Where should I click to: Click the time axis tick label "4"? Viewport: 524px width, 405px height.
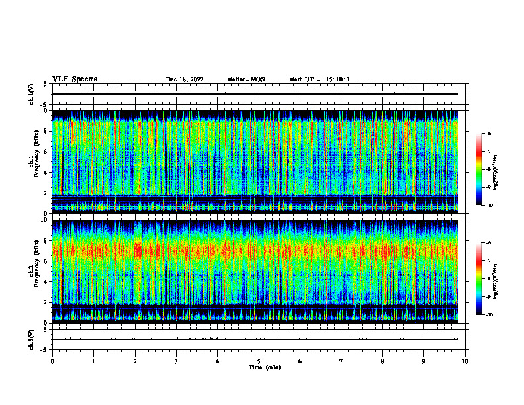point(218,361)
